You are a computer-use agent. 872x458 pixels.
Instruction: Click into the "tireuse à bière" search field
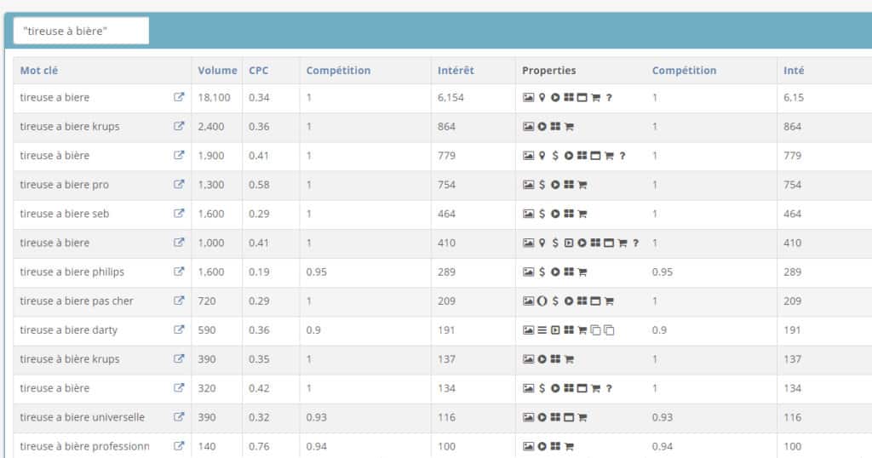pyautogui.click(x=81, y=31)
